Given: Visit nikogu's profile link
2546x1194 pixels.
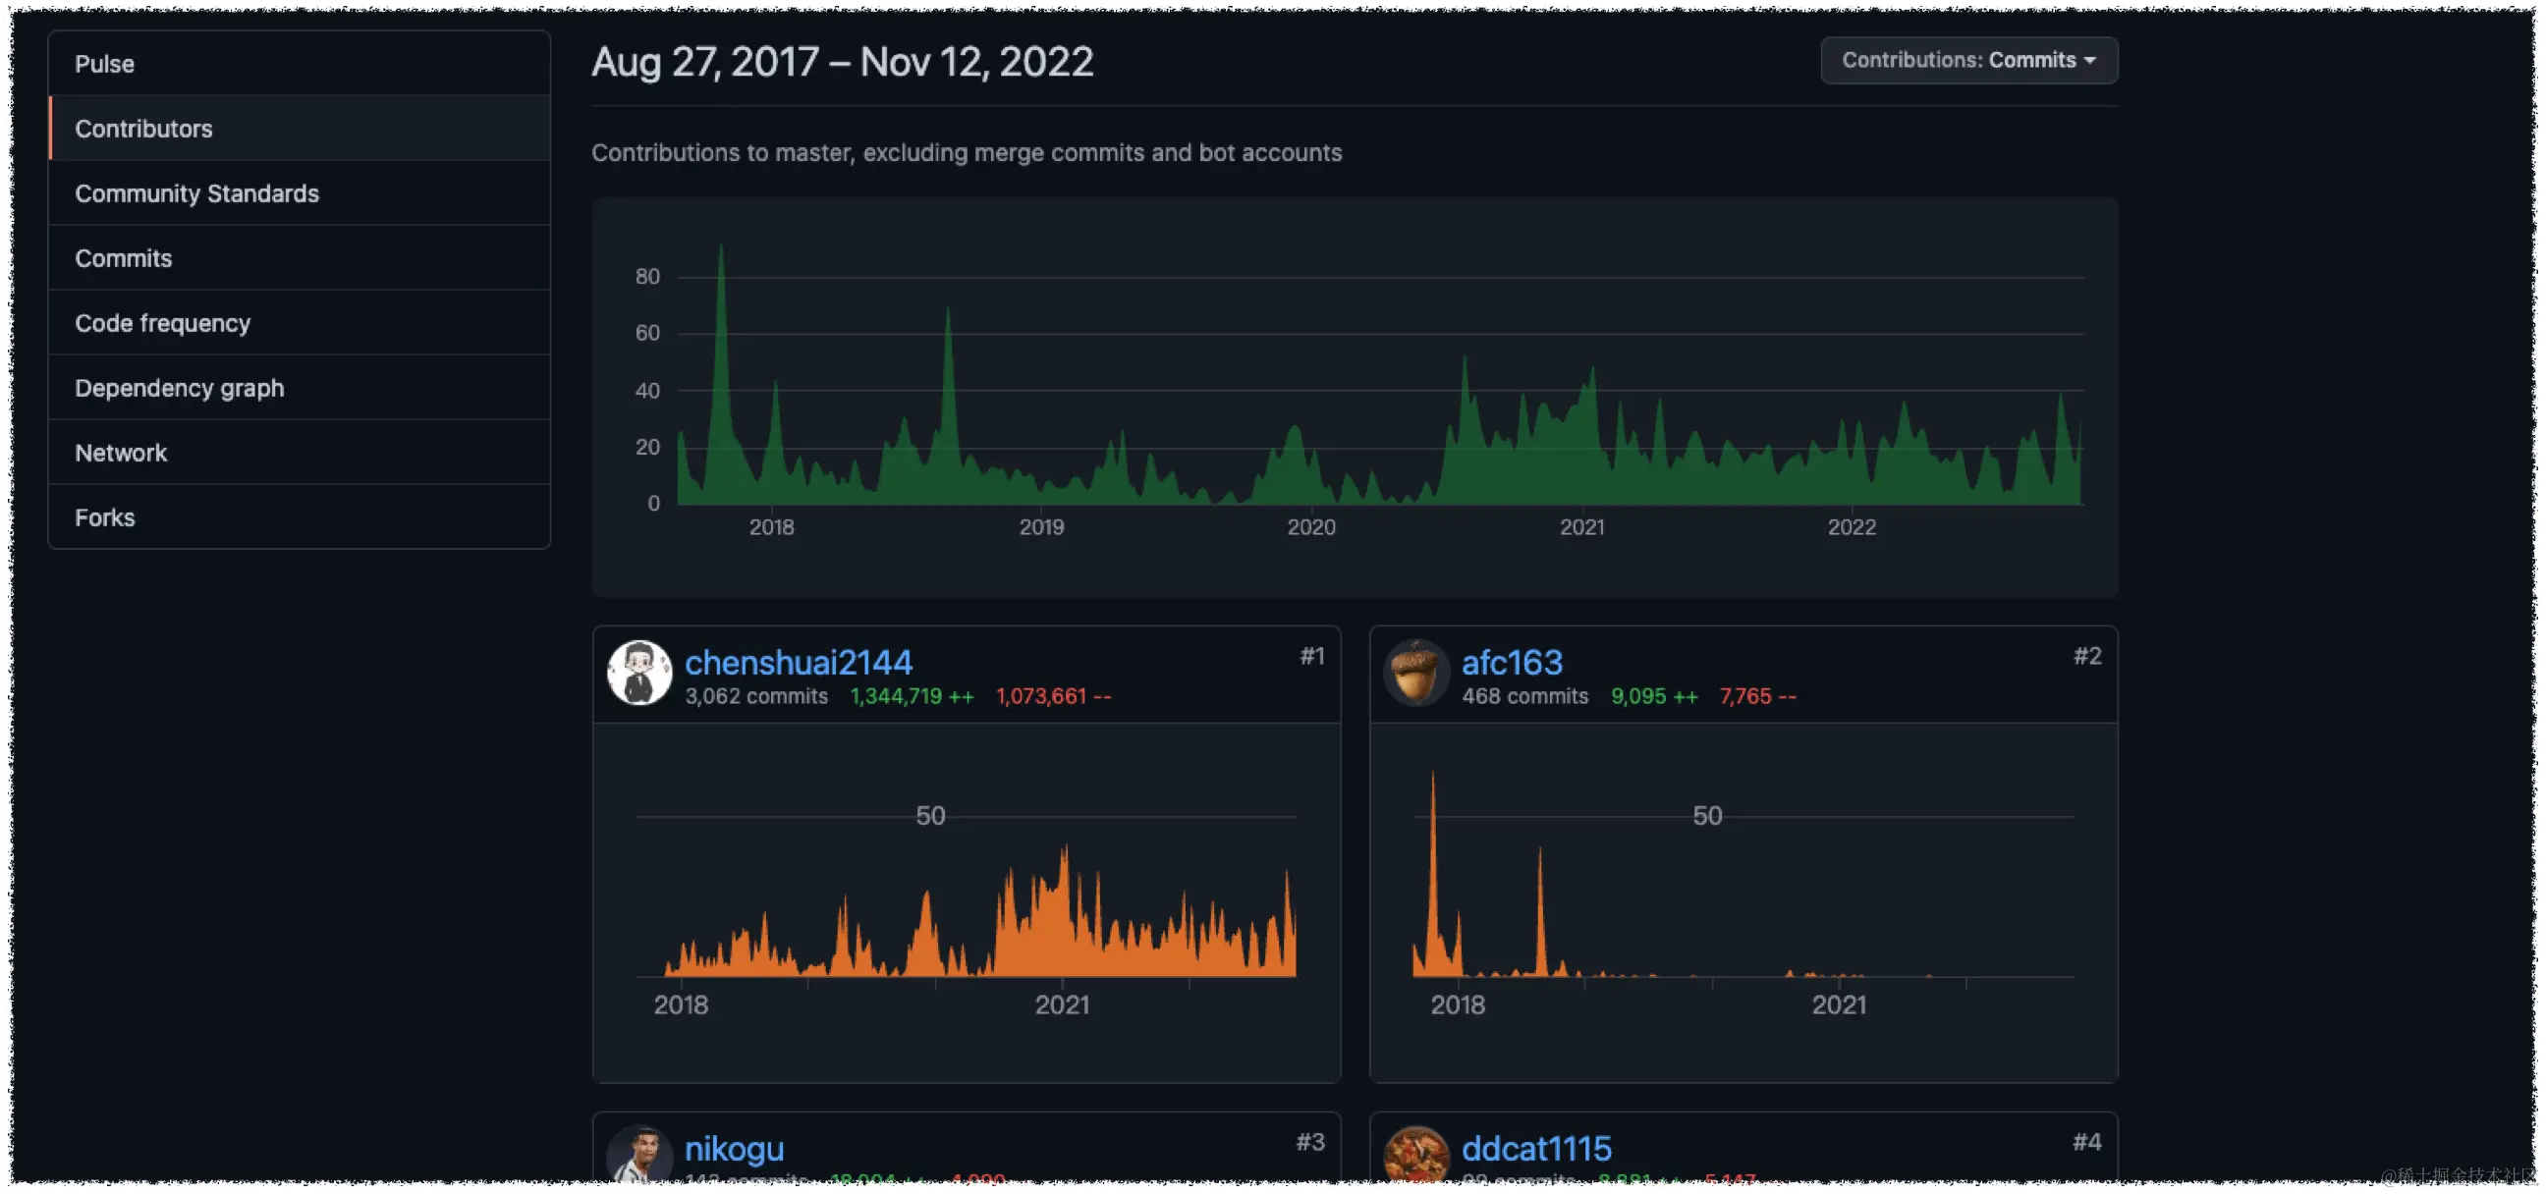Looking at the screenshot, I should 734,1148.
